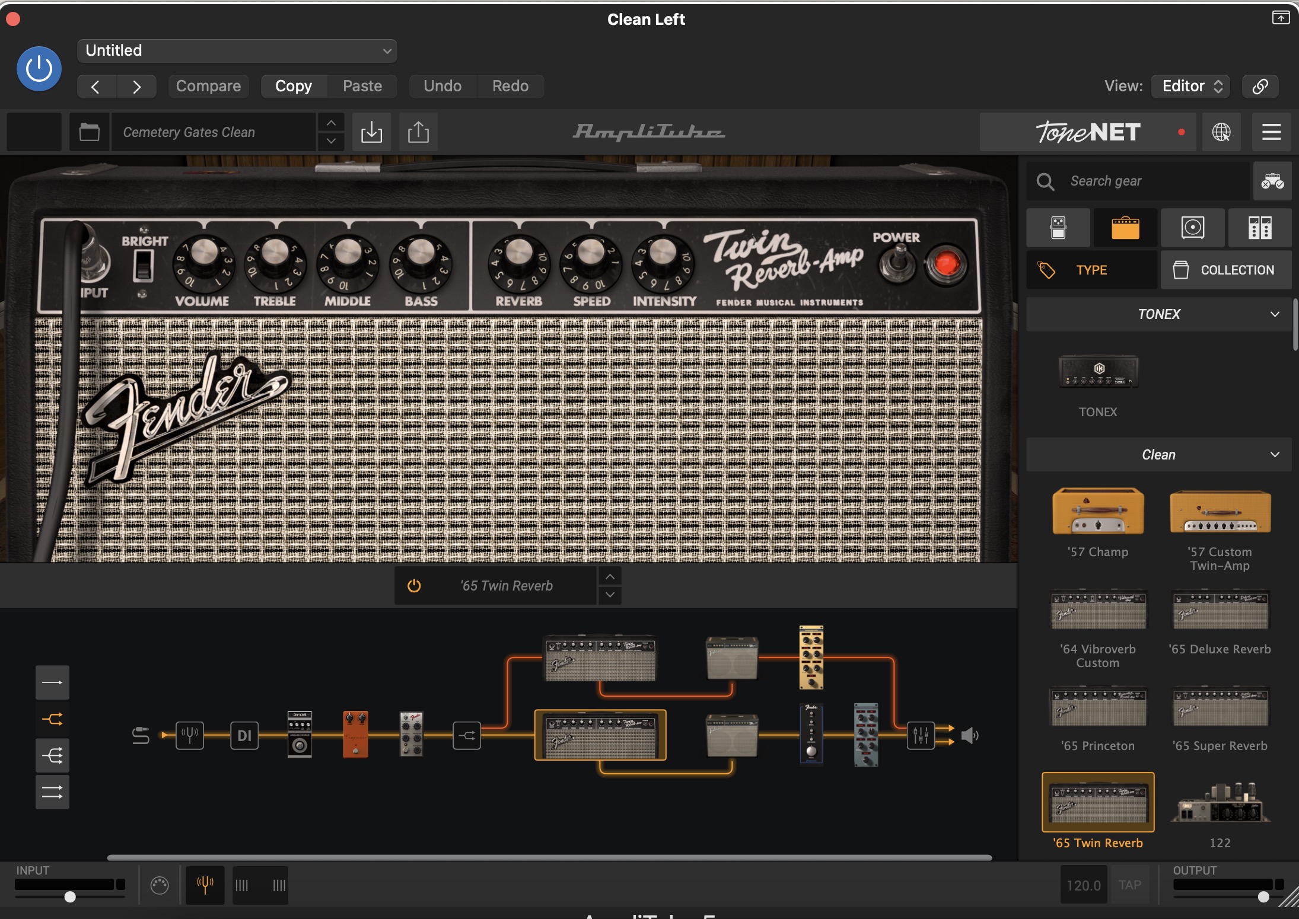Image resolution: width=1299 pixels, height=919 pixels.
Task: Click the link chain icon
Action: coord(1260,87)
